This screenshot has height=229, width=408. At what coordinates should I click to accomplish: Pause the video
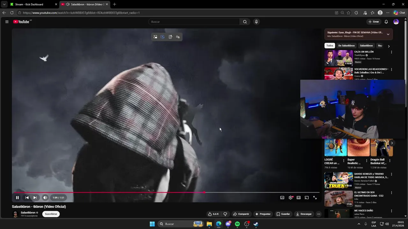(17, 198)
